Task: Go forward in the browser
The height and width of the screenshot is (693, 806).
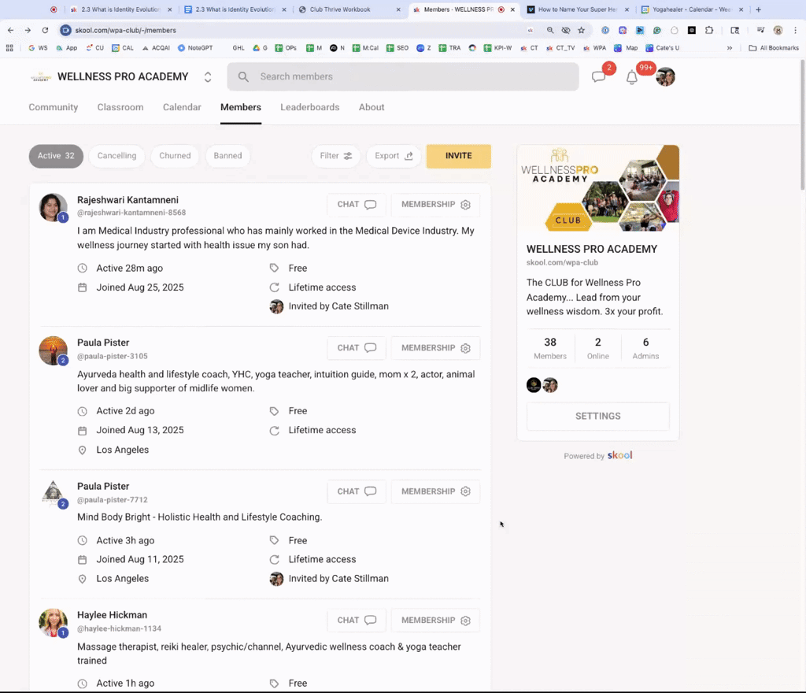Action: [x=28, y=31]
